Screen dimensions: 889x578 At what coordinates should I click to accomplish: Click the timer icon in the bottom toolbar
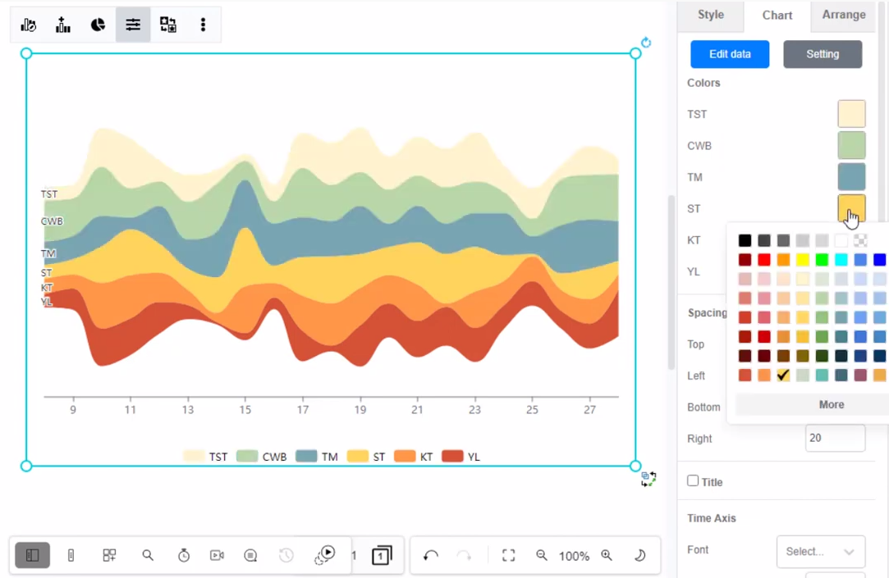185,555
